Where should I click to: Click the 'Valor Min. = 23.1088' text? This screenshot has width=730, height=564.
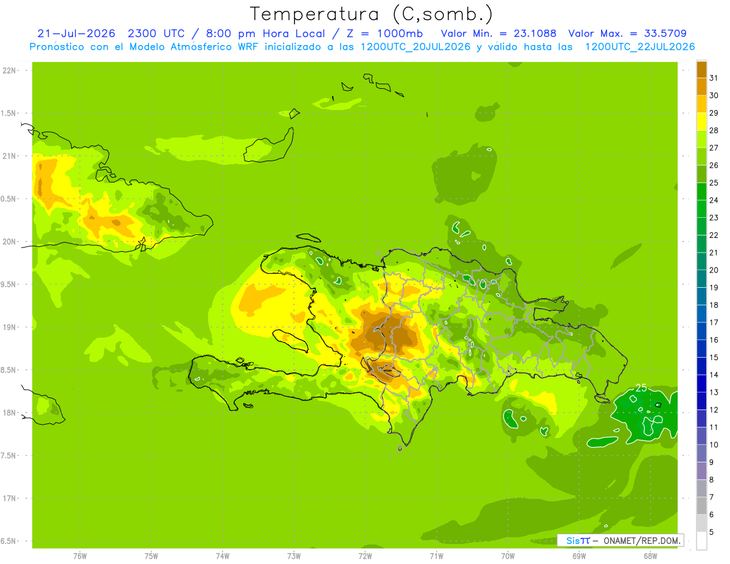tap(498, 33)
